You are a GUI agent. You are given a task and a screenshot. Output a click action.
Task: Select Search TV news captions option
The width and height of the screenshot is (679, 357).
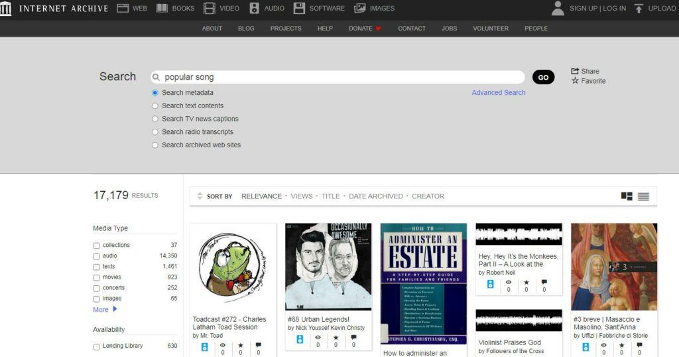click(x=155, y=119)
